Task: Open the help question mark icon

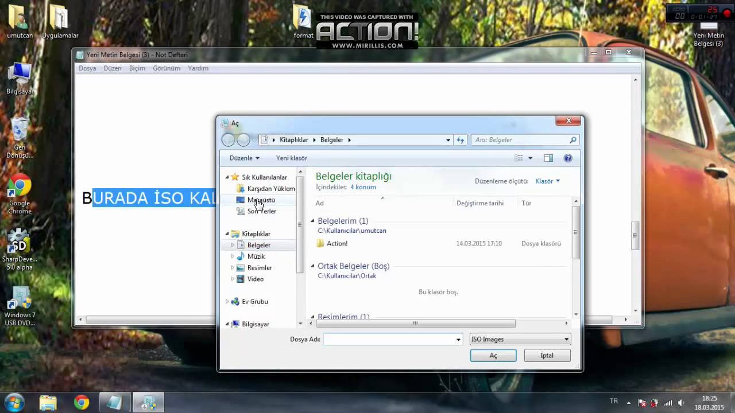Action: pos(568,158)
